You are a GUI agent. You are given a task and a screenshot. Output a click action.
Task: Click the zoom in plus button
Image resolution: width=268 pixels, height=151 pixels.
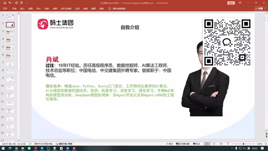point(254,144)
